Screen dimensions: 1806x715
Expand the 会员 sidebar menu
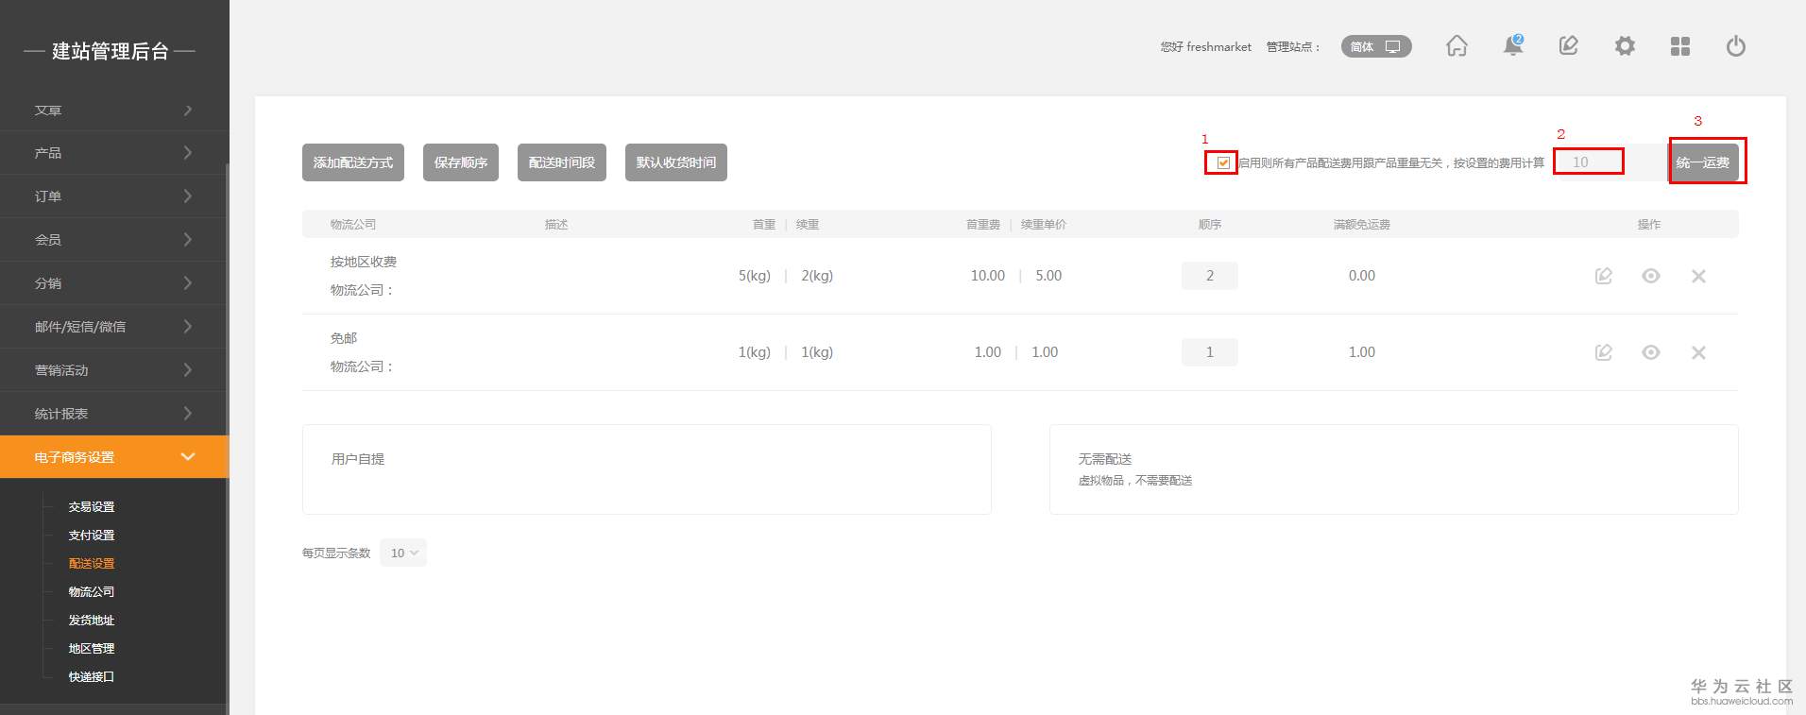coord(114,240)
